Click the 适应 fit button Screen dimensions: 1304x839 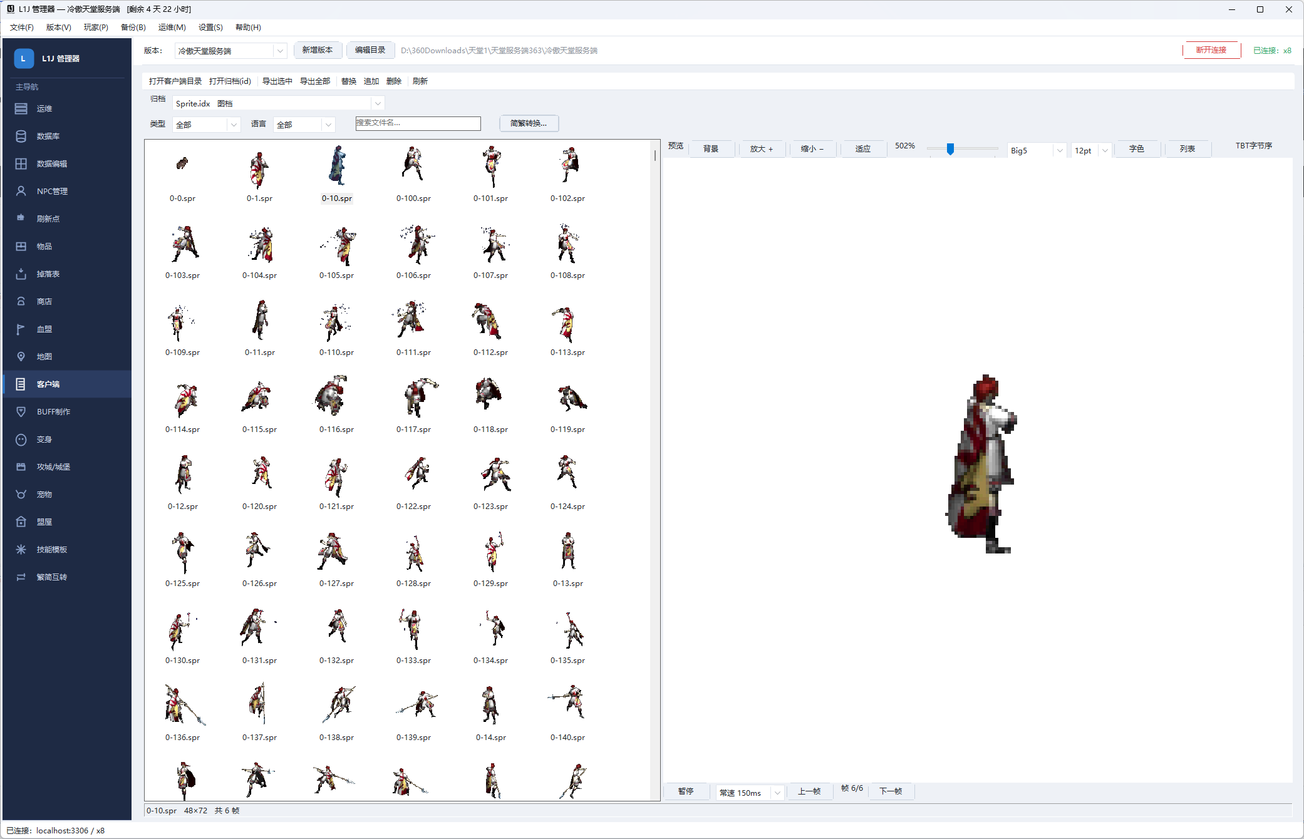863,149
